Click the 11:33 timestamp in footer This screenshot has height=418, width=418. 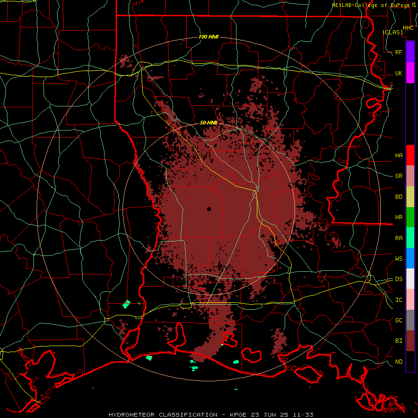[x=303, y=415]
